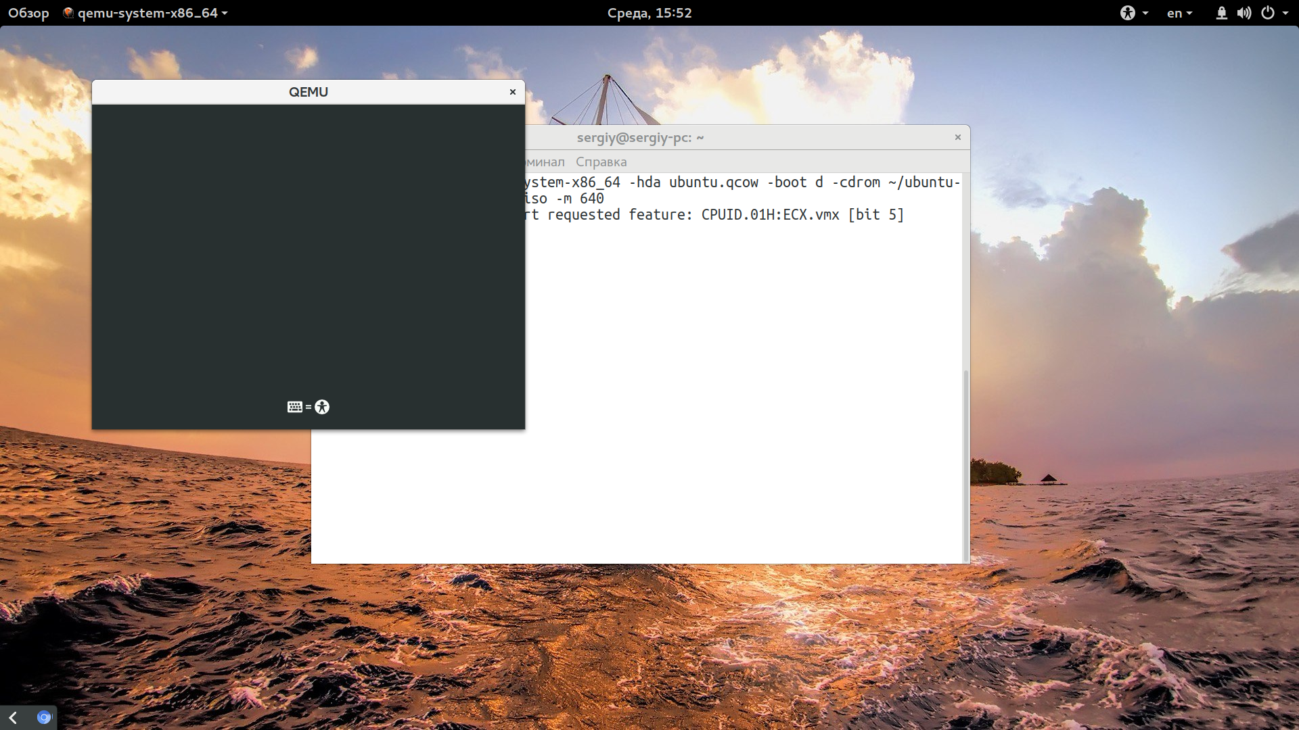The width and height of the screenshot is (1299, 730).
Task: Click the accessibility figure in QEMU display
Action: tap(322, 407)
